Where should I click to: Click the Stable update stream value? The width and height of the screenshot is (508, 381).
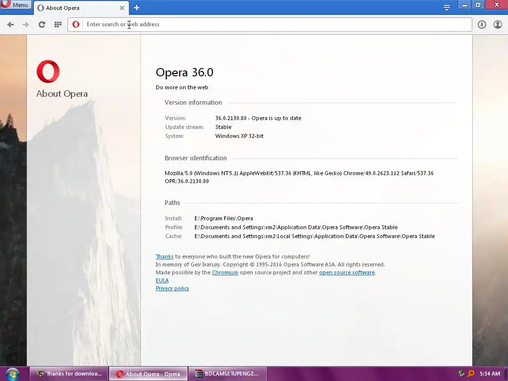coord(223,127)
